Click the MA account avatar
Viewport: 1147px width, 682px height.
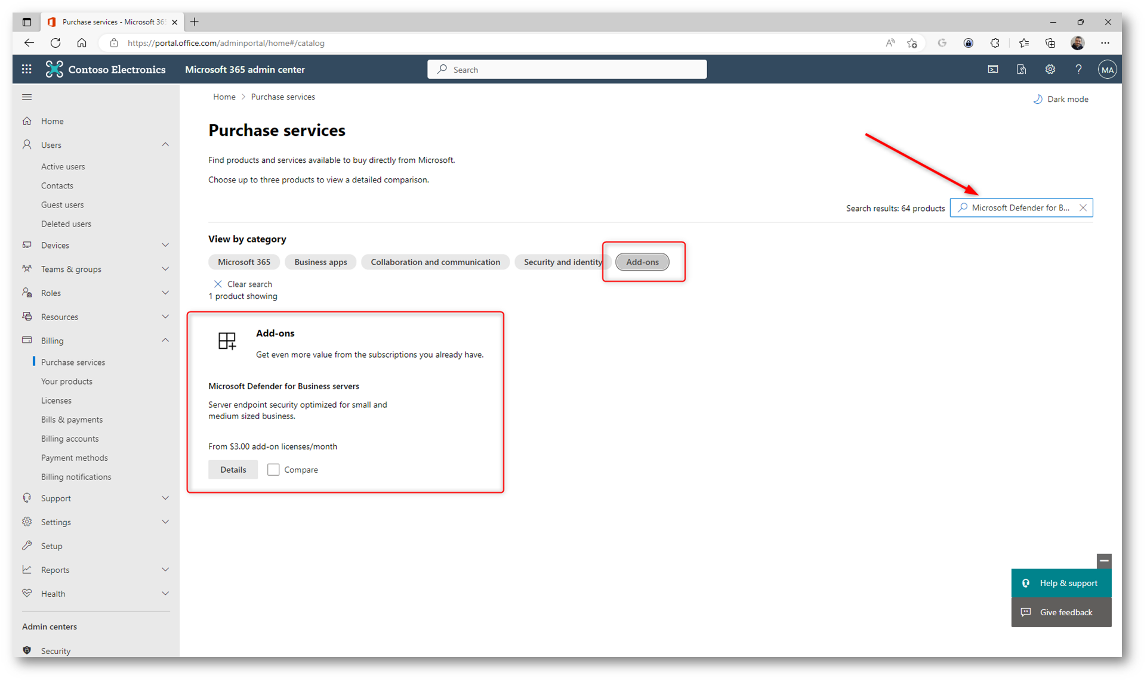pyautogui.click(x=1107, y=69)
